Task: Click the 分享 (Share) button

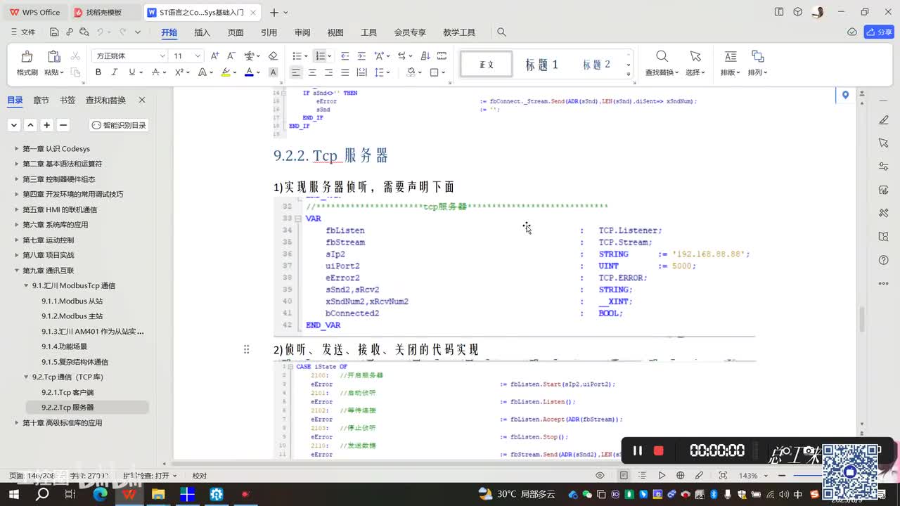Action: pos(879,32)
